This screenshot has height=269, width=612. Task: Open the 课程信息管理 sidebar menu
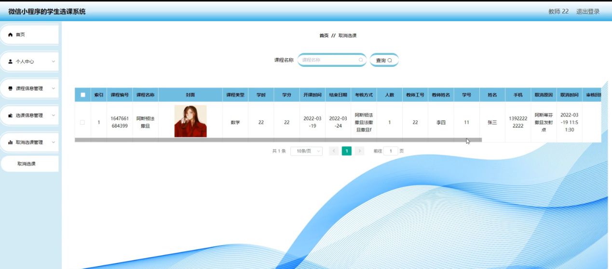coord(29,89)
